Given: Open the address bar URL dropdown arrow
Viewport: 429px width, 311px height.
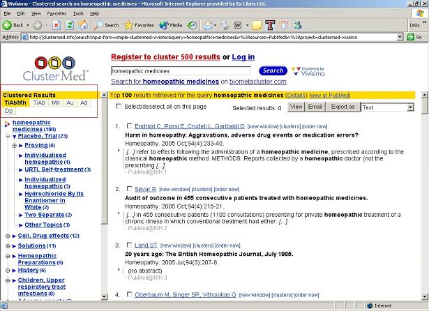Looking at the screenshot, I should point(400,37).
